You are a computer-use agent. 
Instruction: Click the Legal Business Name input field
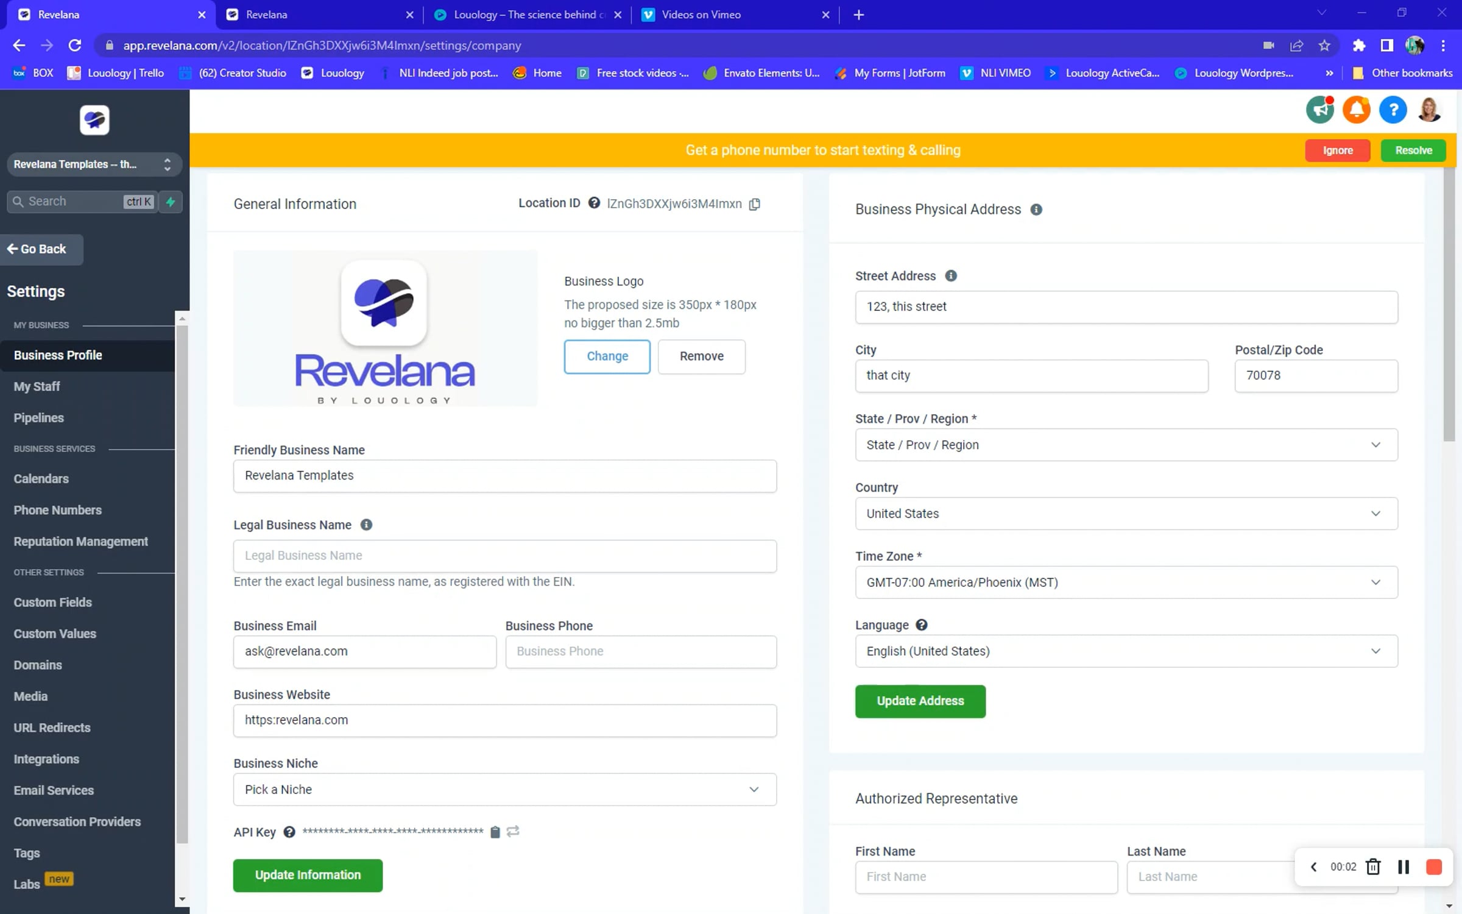coord(504,556)
